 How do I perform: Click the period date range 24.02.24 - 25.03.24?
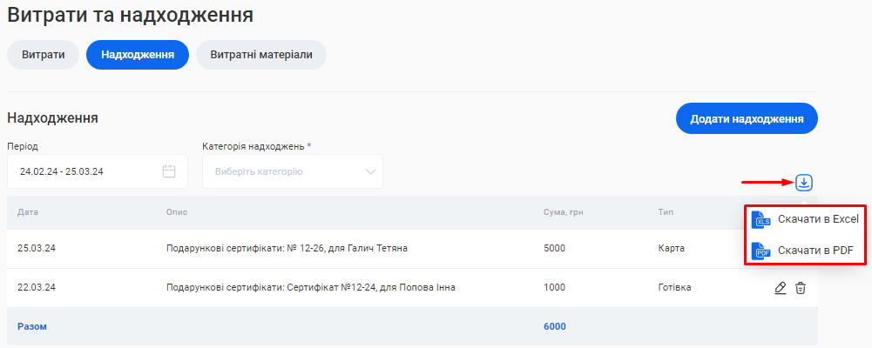click(62, 171)
